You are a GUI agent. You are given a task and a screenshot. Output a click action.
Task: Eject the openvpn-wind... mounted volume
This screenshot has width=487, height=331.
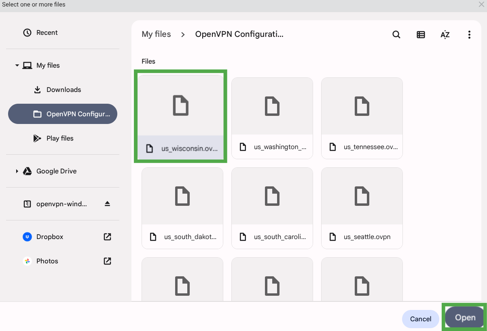pos(107,204)
